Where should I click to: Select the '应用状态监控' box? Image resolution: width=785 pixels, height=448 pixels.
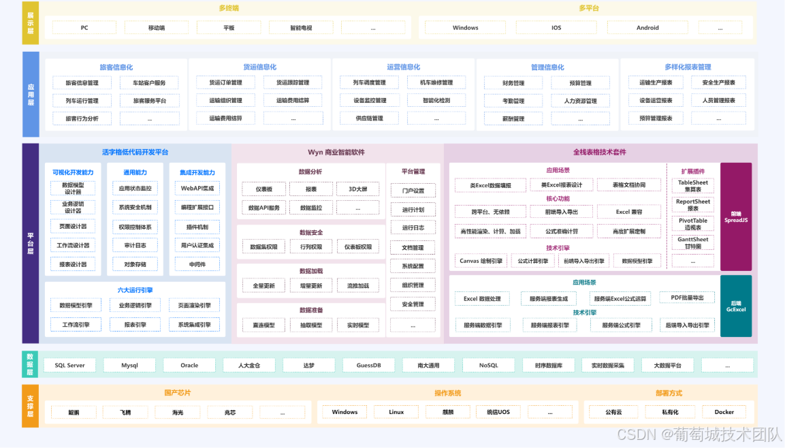pos(135,188)
